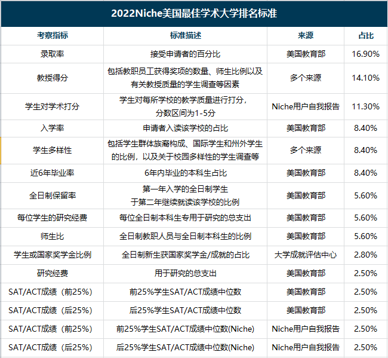Select description starting '第一年入学的全日制学生'
Viewport: 388px width, 358px height.
point(185,195)
